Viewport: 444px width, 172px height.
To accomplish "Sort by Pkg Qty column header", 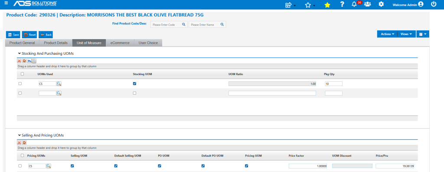I will (329, 74).
